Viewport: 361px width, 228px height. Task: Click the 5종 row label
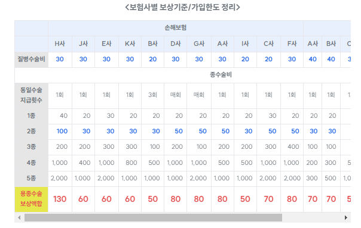[x=31, y=178]
